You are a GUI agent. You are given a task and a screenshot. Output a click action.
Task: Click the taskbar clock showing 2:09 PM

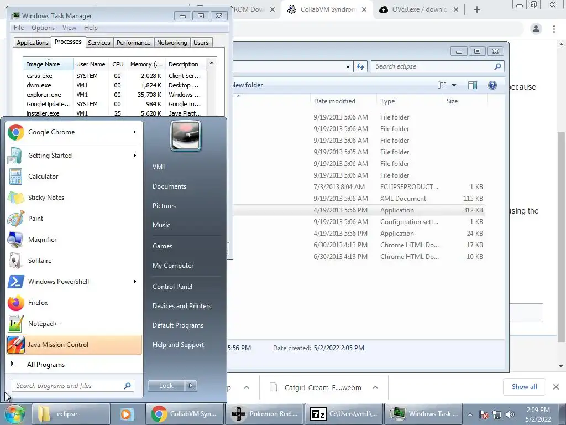[538, 414]
